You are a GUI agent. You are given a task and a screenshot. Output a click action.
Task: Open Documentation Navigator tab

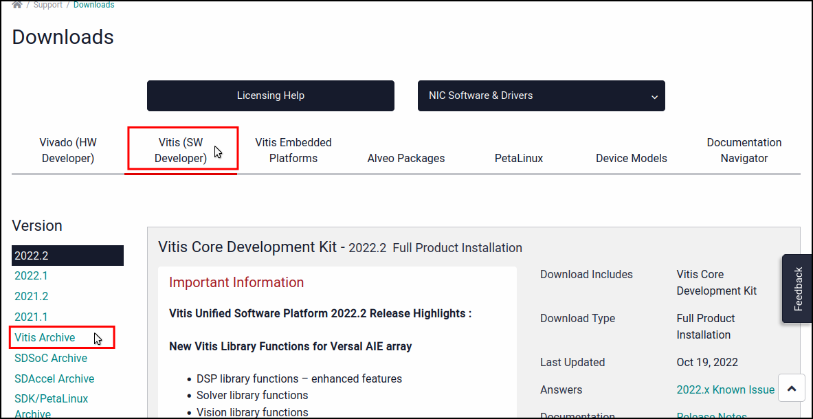744,150
